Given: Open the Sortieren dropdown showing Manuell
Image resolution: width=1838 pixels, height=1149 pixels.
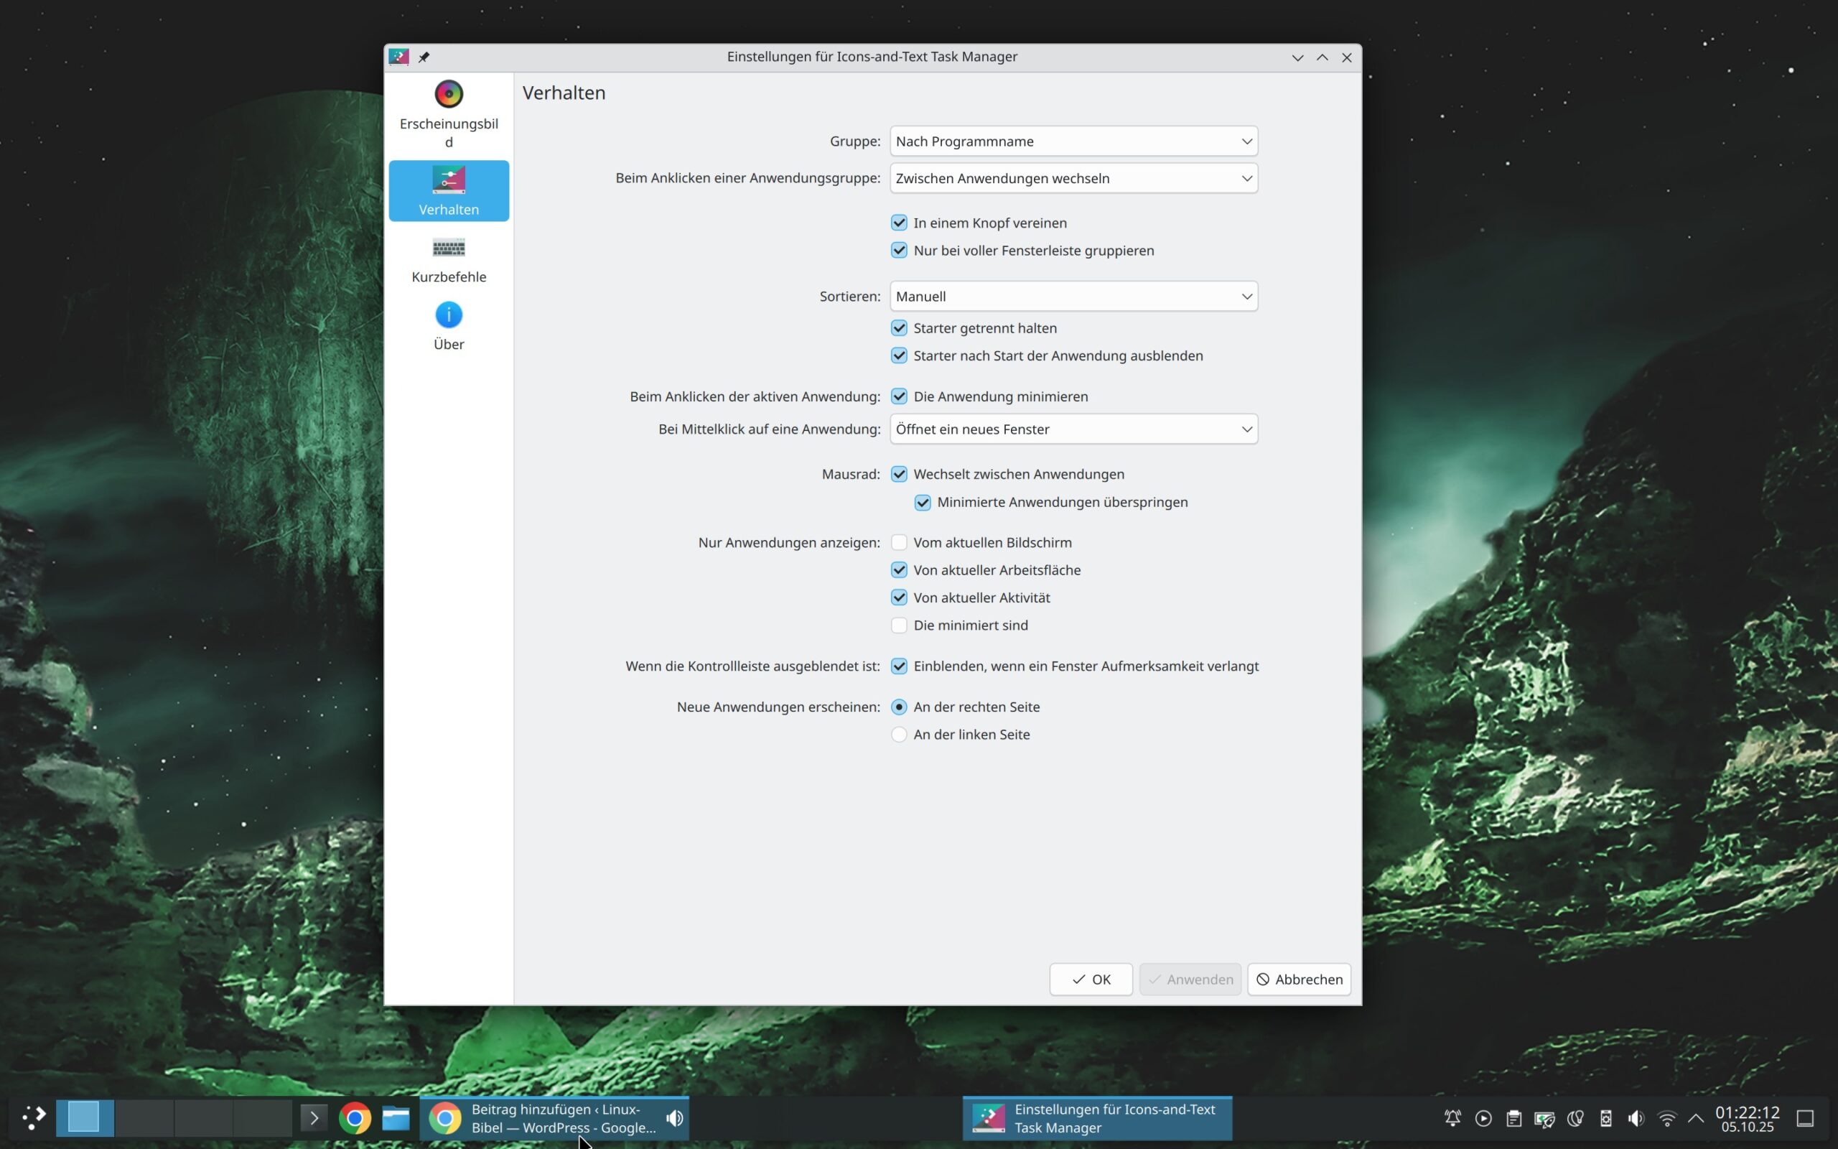Looking at the screenshot, I should click(1073, 297).
